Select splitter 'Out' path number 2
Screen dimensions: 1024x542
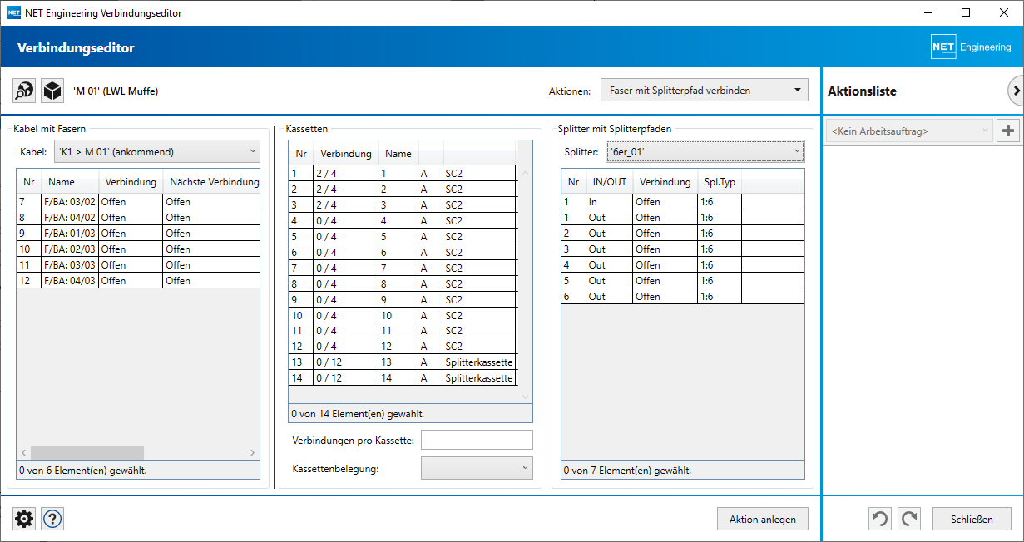click(x=683, y=233)
